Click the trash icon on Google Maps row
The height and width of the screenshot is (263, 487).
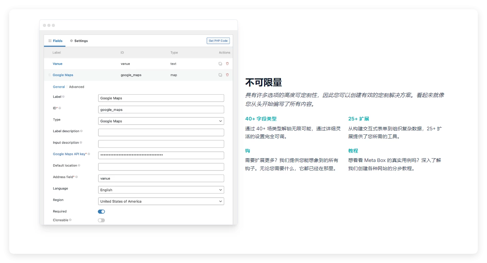pyautogui.click(x=227, y=75)
